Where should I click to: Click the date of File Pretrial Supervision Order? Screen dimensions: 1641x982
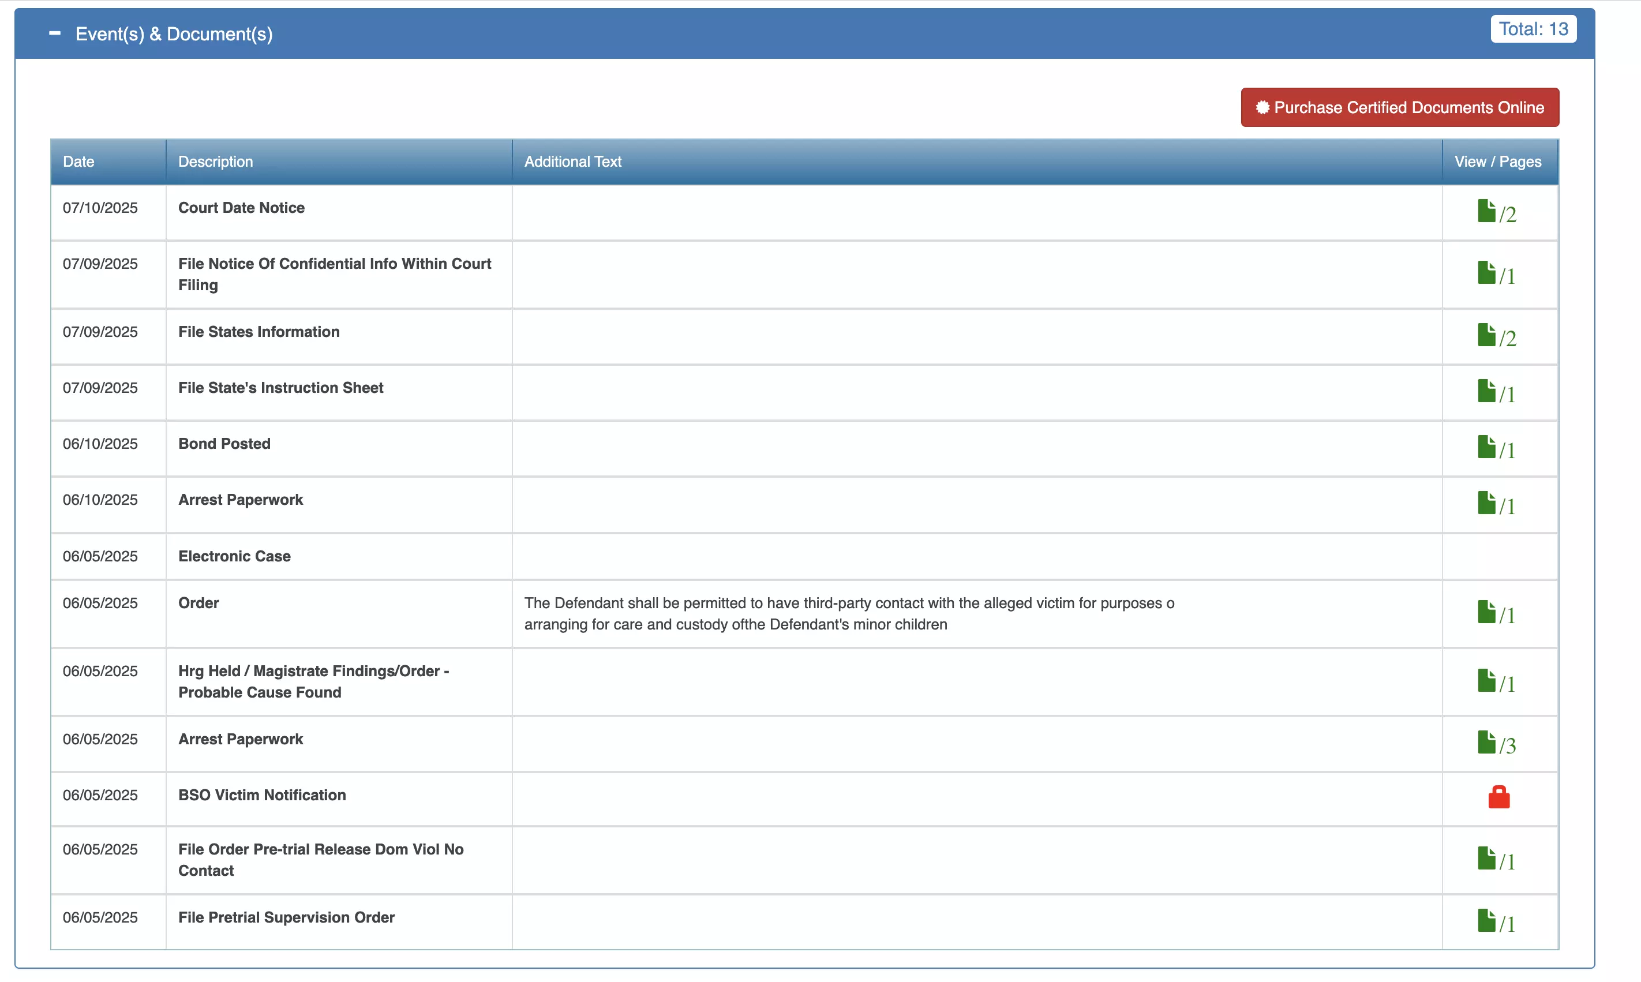[100, 918]
